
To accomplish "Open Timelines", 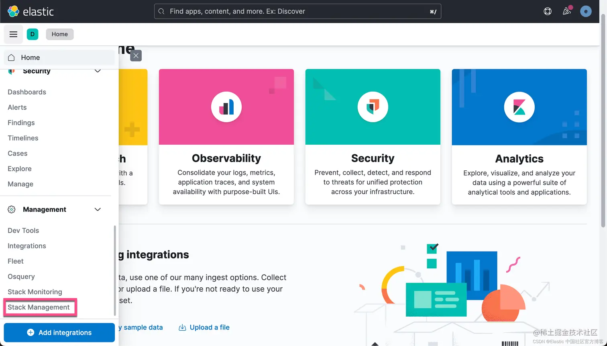I will [x=23, y=138].
